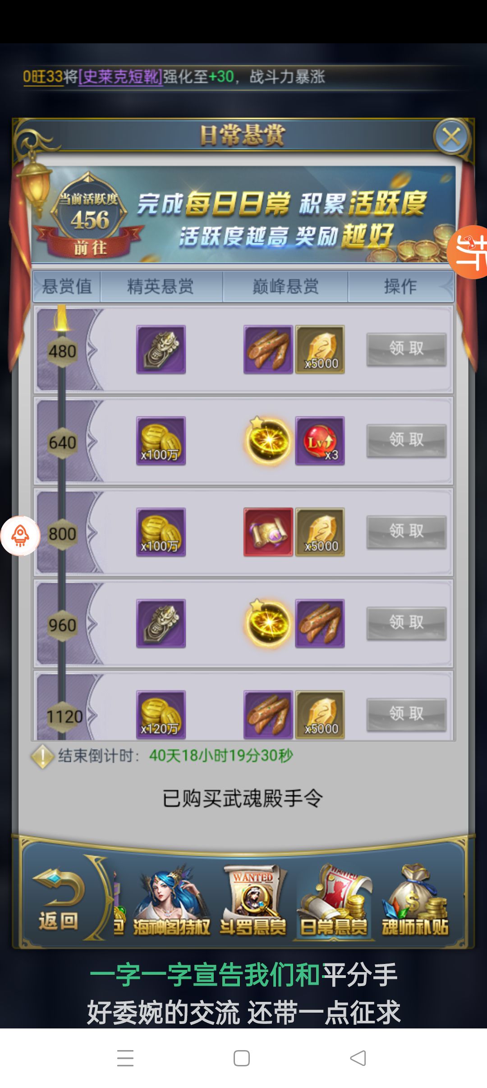The image size is (487, 1088).
Task: Tap the glowing golden ring in 960 row
Action: (268, 623)
